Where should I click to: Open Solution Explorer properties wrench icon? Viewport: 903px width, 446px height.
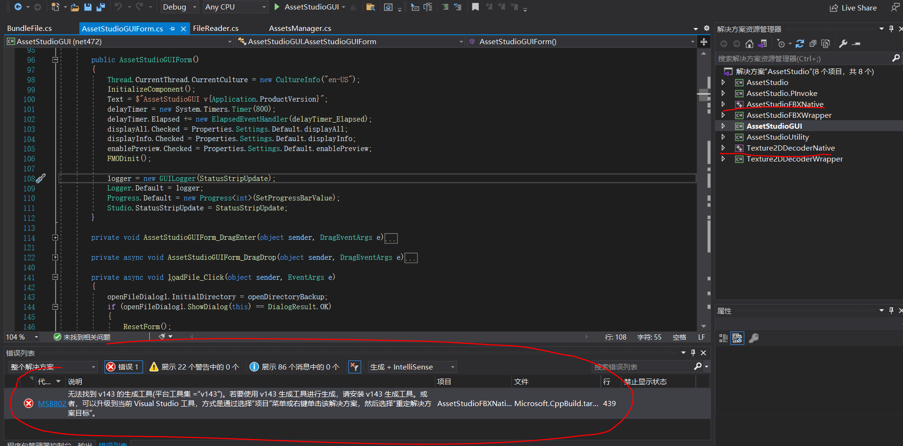pyautogui.click(x=843, y=44)
